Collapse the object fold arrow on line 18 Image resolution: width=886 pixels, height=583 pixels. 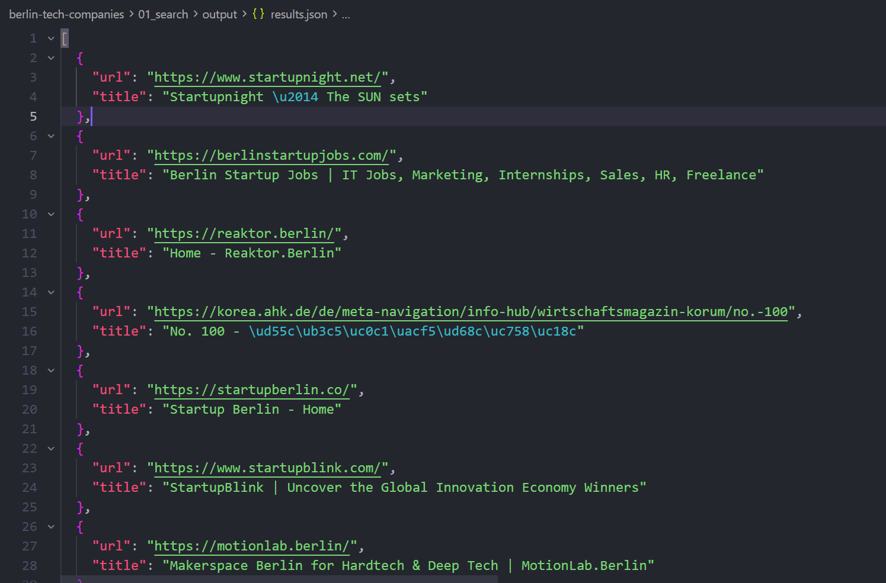(x=52, y=371)
